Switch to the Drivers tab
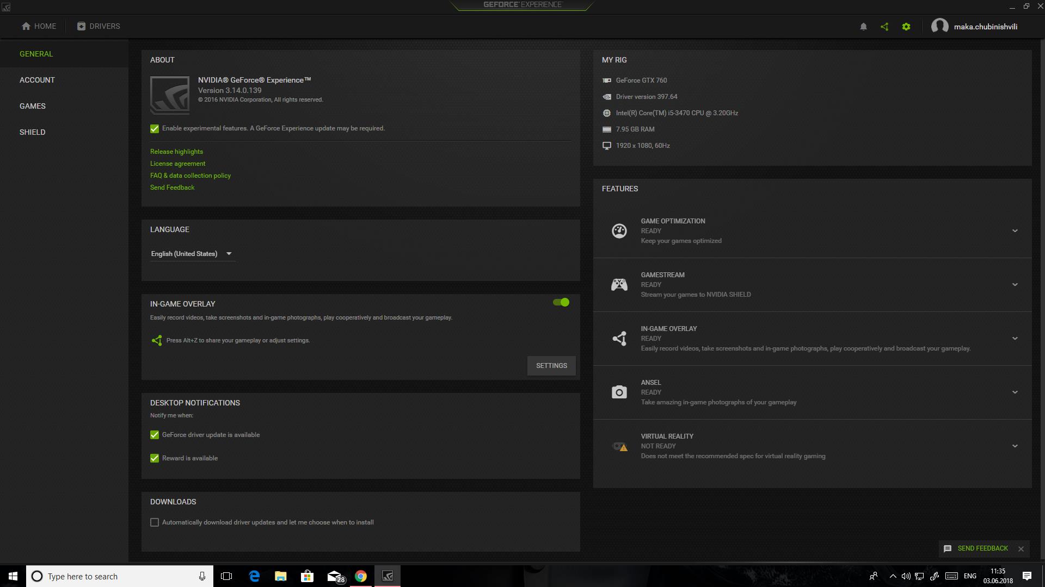Image resolution: width=1045 pixels, height=587 pixels. [99, 26]
